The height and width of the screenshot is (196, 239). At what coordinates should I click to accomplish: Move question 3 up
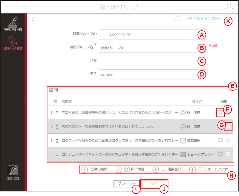[57, 139]
